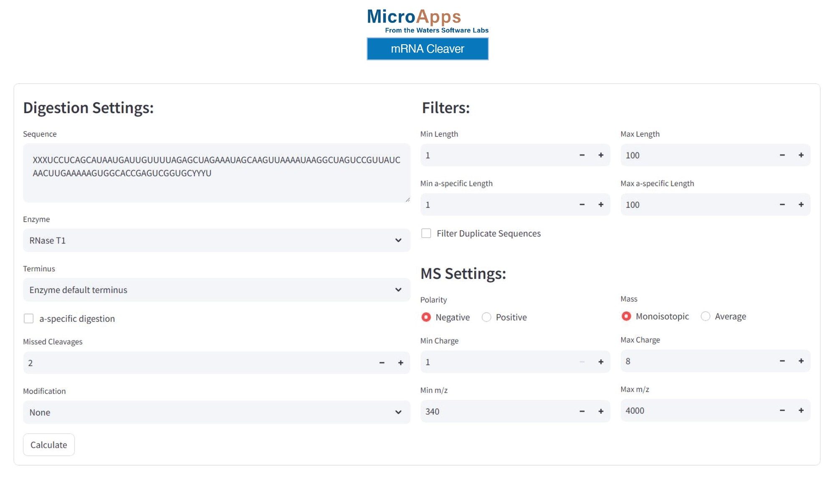Enable Filter Duplicate Sequences checkbox
This screenshot has height=478, width=835.
(425, 233)
